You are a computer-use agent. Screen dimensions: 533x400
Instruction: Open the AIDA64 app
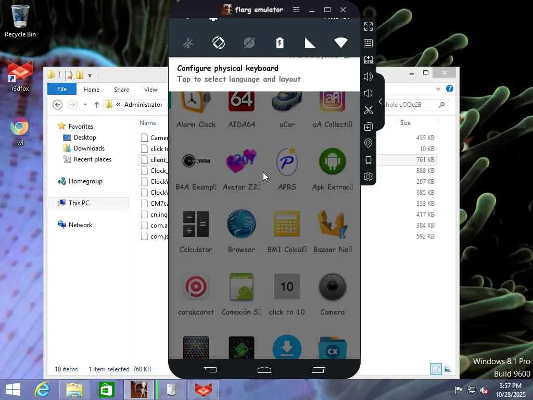(x=242, y=109)
